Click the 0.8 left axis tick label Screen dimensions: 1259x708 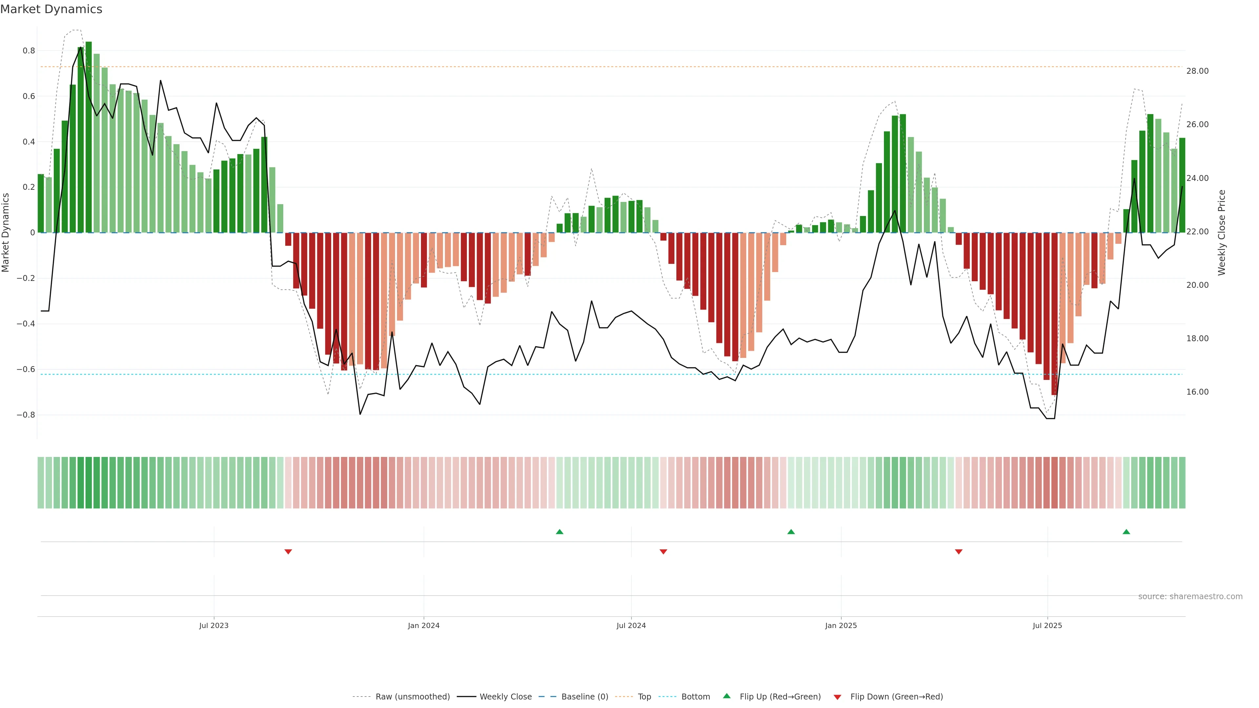(x=29, y=51)
